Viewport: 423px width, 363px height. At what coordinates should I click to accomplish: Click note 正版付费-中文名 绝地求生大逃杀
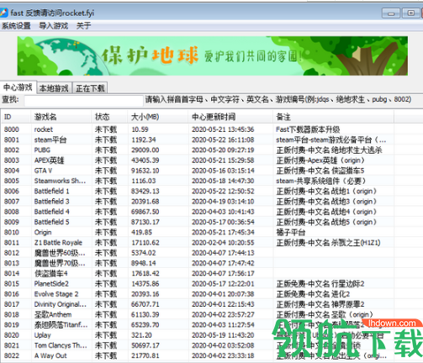[329, 150]
